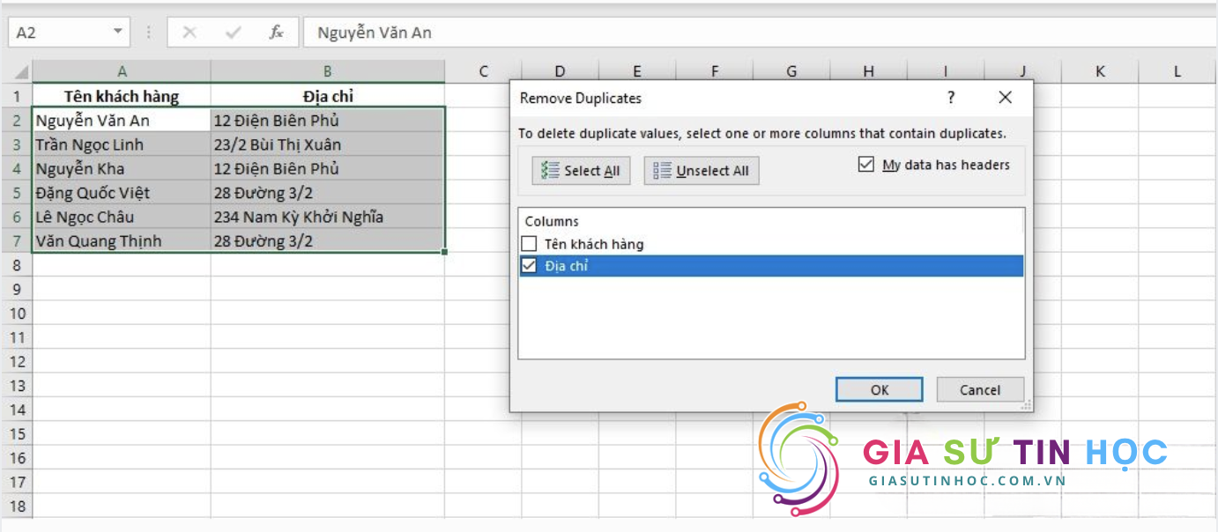Click the highlighted Địa chỉ row in Columns list
This screenshot has height=532, width=1218.
771,266
